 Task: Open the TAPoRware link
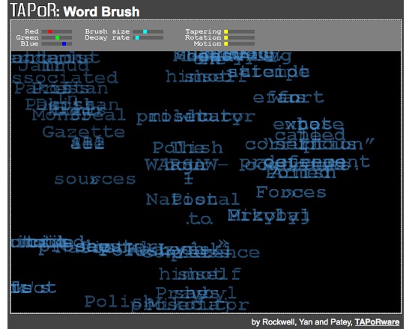377,322
